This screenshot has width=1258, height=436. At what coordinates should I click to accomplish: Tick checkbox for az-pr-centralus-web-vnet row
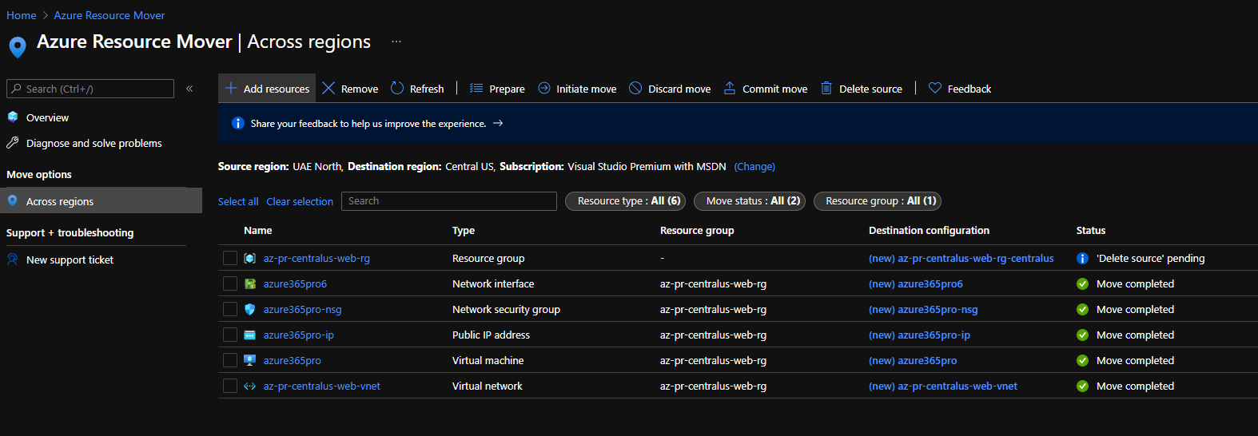point(230,386)
